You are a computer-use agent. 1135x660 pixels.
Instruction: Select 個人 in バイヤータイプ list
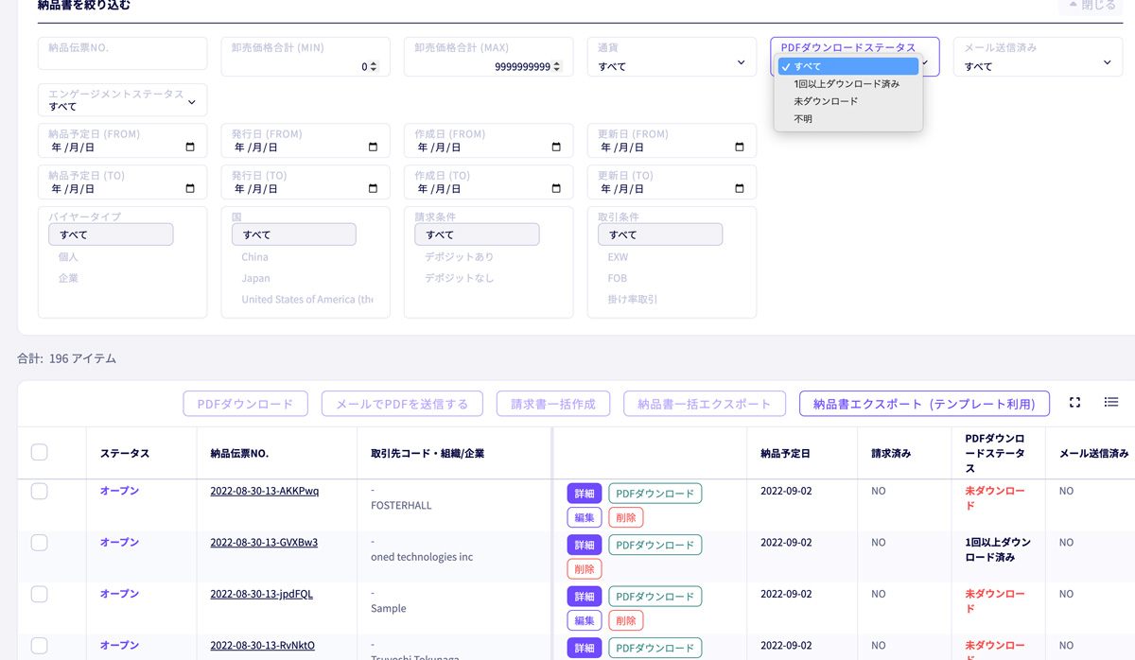[x=111, y=256]
